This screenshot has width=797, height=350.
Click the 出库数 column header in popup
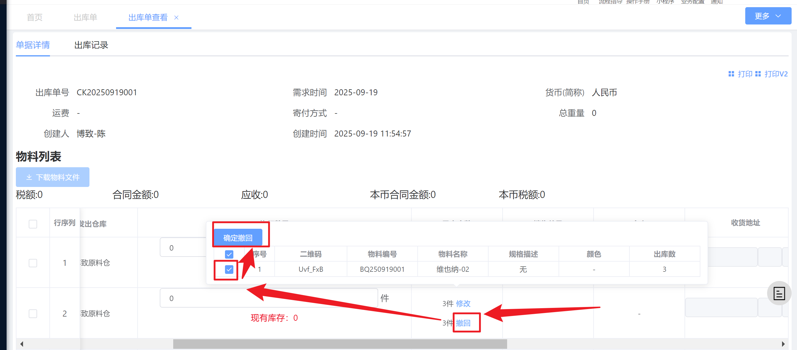coord(664,254)
